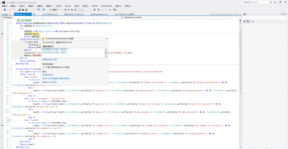Switch to the ShipPayableForm.vb tab
This screenshot has height=149, width=288.
click(99, 14)
